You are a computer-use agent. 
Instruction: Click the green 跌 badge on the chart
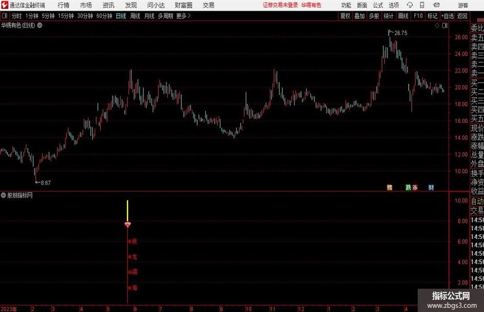(408, 187)
